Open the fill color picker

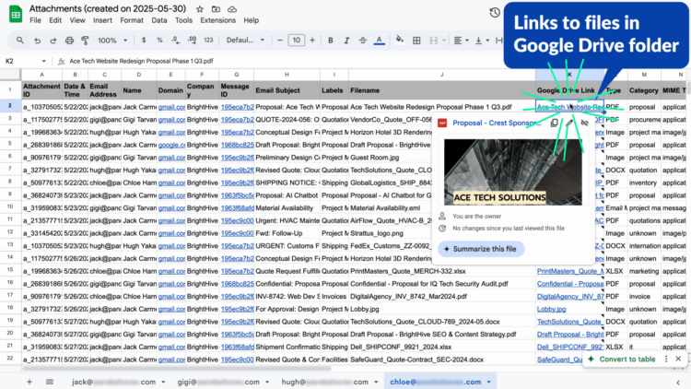click(x=399, y=41)
